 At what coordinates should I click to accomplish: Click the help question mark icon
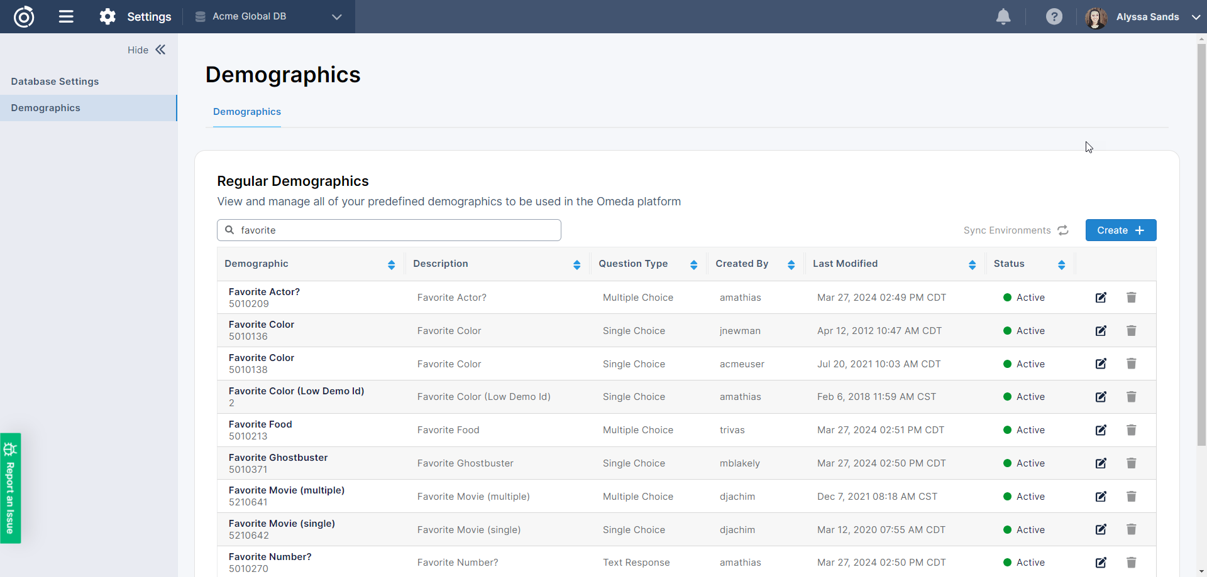[1054, 17]
